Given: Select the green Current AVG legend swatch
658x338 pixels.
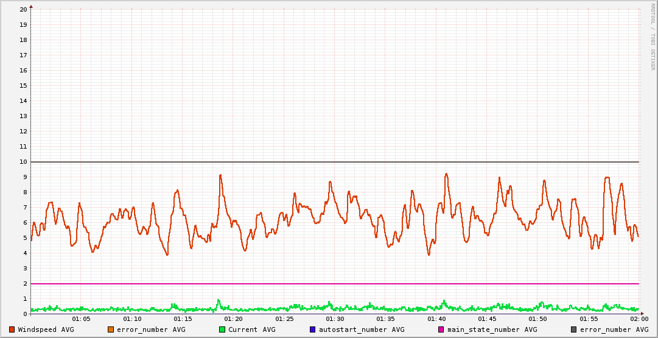Looking at the screenshot, I should pos(222,329).
